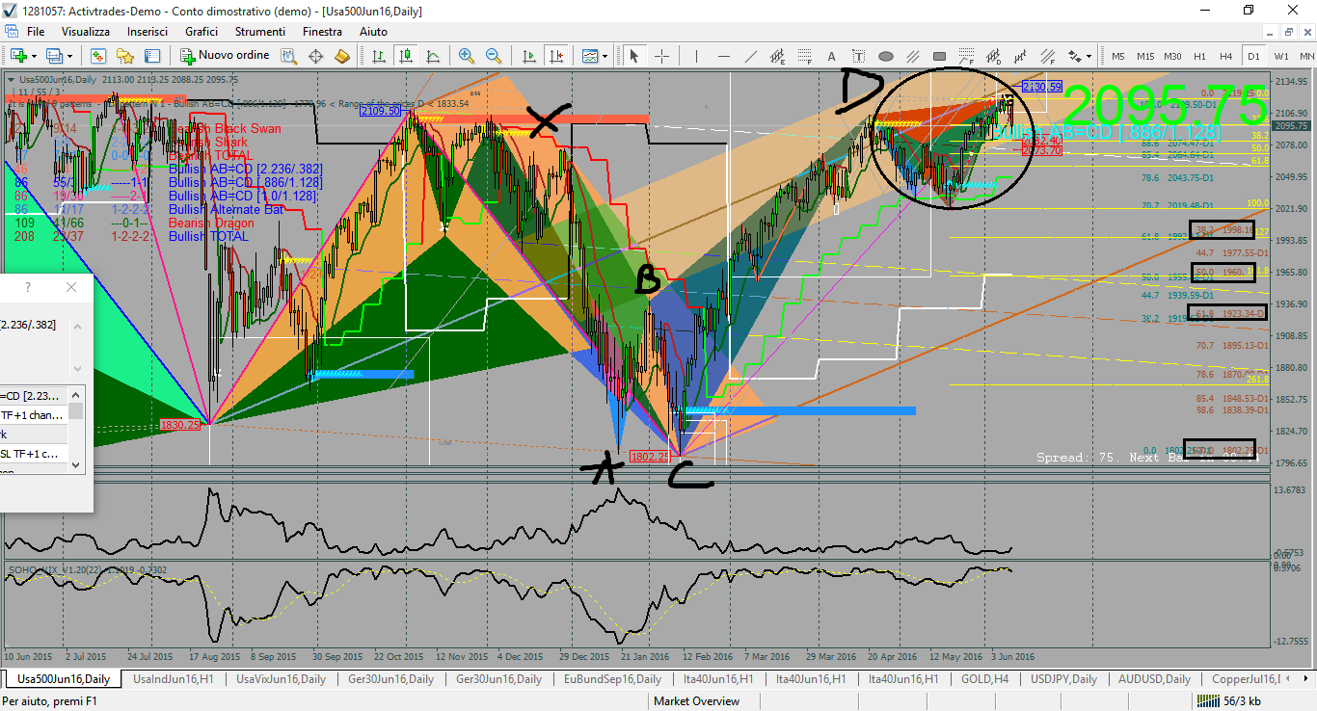Click the round target icon in the toolbar
This screenshot has height=711, width=1317.
coord(315,56)
